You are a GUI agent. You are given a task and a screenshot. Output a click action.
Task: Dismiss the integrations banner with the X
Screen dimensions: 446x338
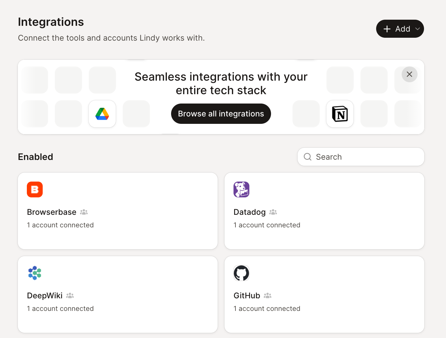pos(409,74)
